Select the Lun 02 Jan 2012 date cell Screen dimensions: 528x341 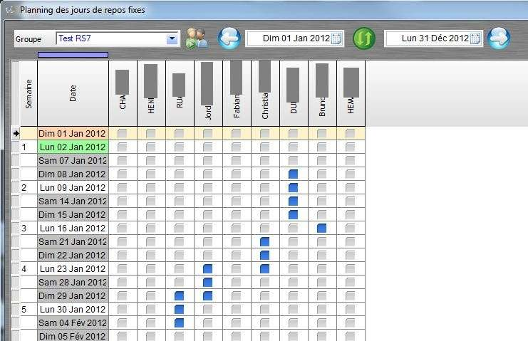73,147
